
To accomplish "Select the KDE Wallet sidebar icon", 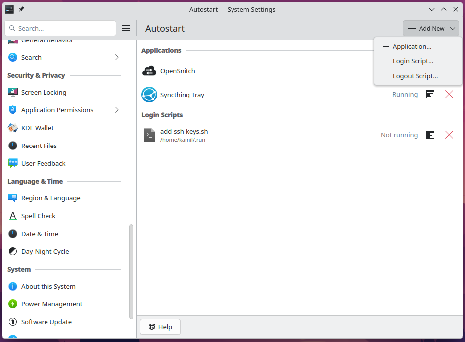I will (12, 128).
